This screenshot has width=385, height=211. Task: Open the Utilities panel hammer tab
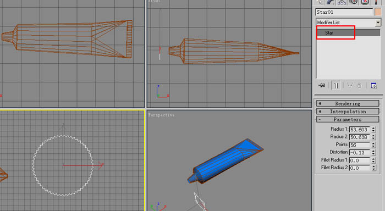(376, 2)
